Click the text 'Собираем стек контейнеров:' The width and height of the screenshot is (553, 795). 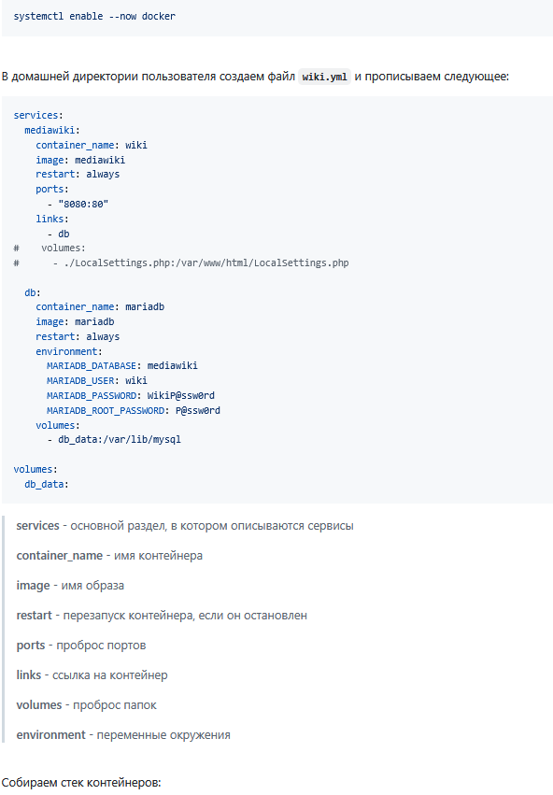(x=81, y=782)
